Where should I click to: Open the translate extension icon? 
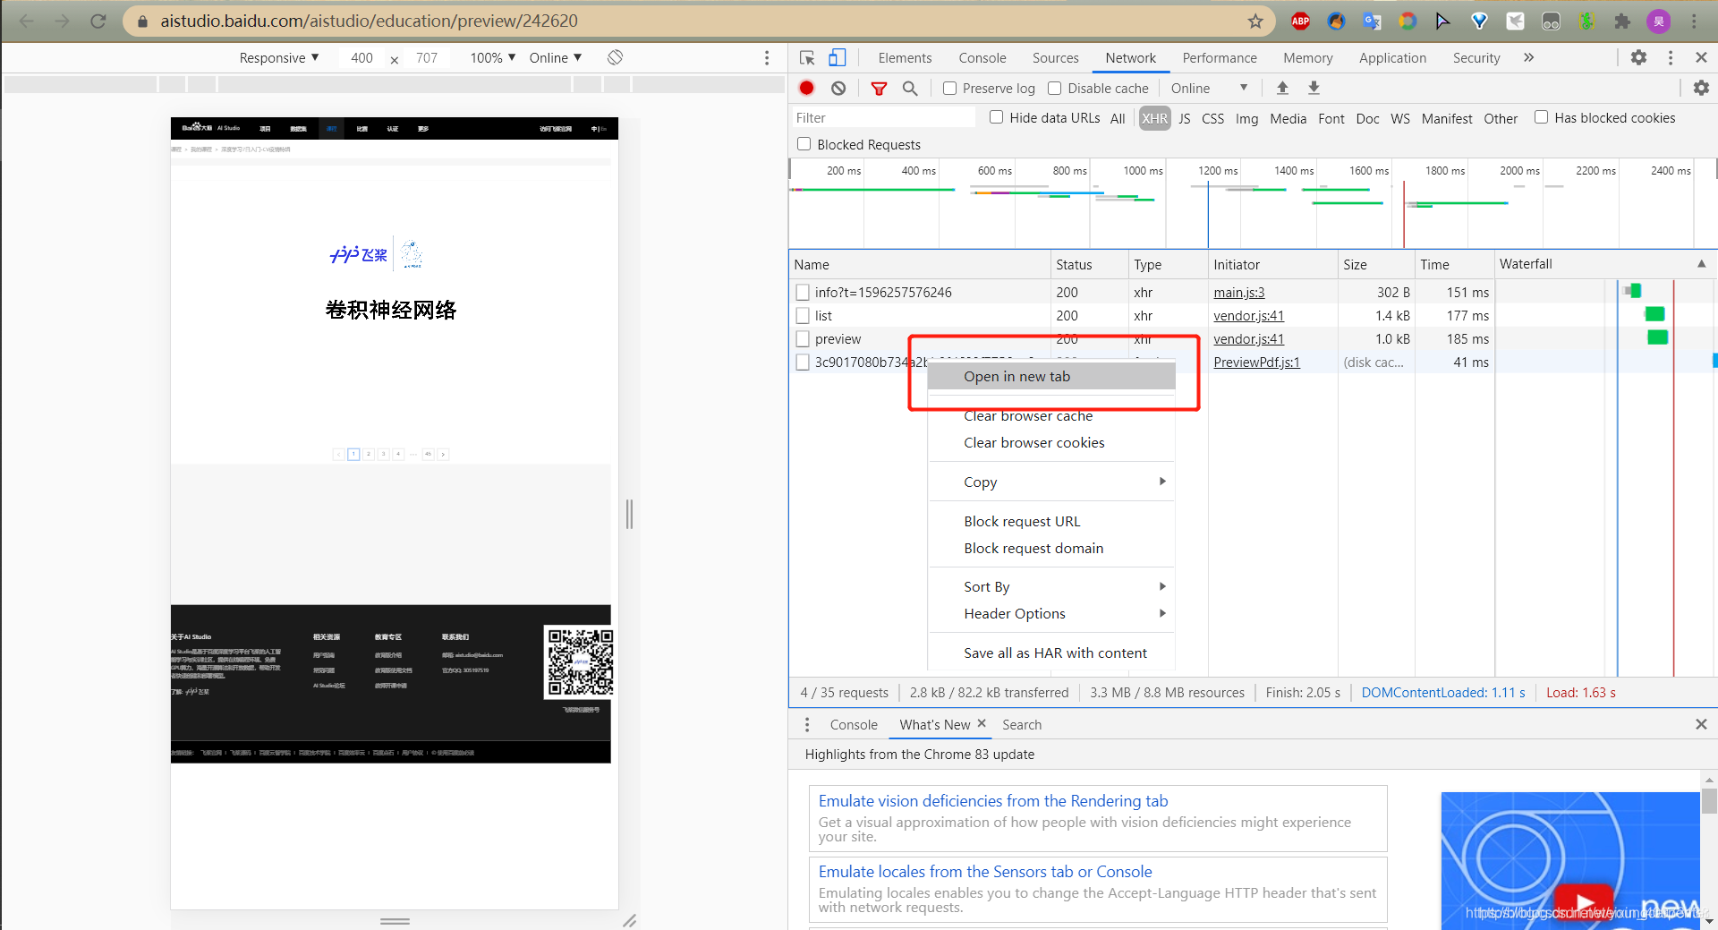pyautogui.click(x=1372, y=21)
